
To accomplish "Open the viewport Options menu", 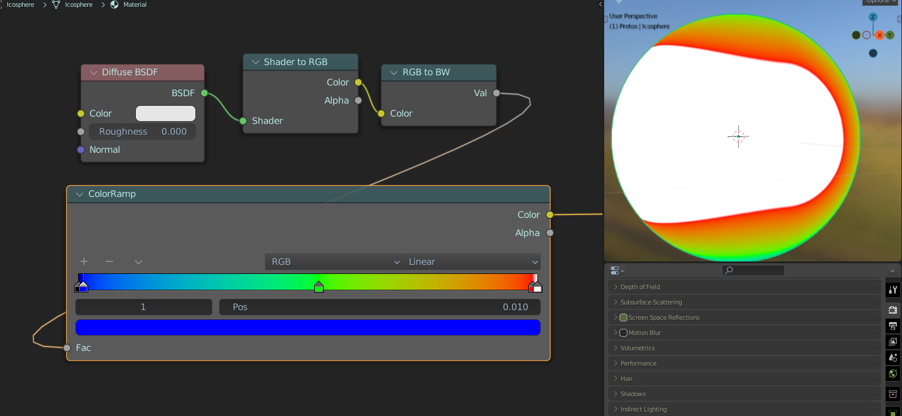I will pyautogui.click(x=880, y=2).
